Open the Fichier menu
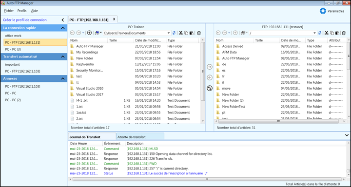The height and width of the screenshot is (187, 351). click(x=9, y=11)
